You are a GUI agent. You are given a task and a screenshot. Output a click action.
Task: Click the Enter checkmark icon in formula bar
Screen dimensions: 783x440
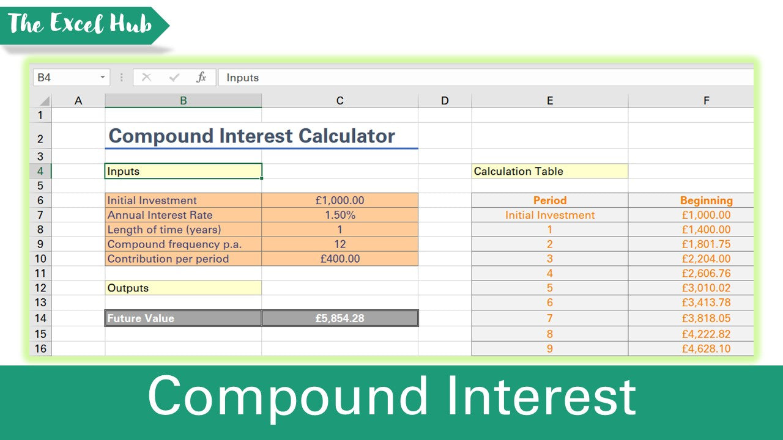pyautogui.click(x=173, y=78)
